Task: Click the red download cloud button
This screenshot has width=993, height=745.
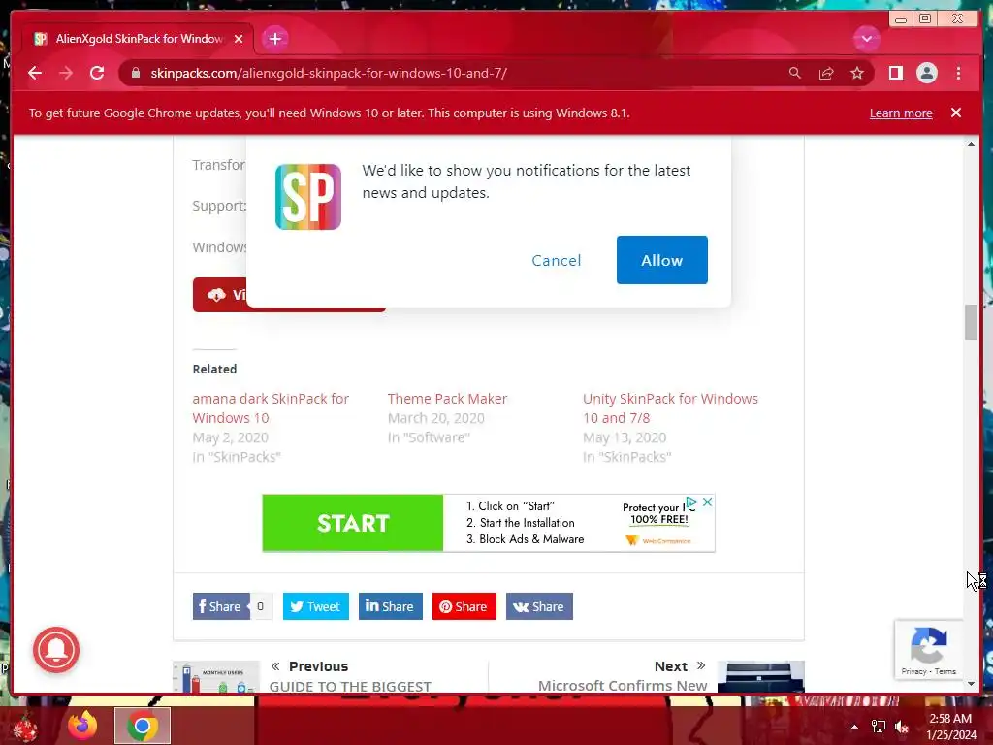Action: 219,295
